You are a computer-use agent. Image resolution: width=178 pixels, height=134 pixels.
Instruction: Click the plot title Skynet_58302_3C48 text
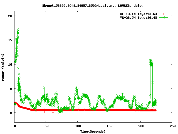(93, 6)
